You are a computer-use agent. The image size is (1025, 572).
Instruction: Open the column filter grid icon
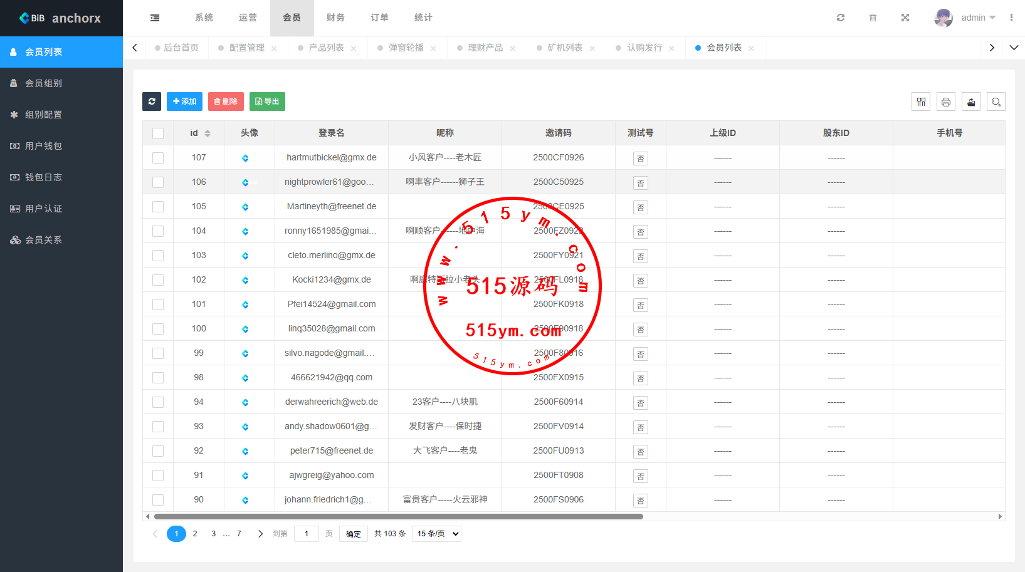pos(921,101)
